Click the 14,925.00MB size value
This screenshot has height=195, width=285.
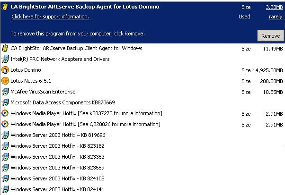click(268, 70)
